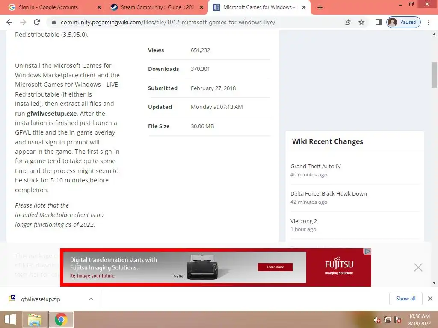
Task: Click the bold gfwlivesetup.exe text
Action: [x=52, y=114]
